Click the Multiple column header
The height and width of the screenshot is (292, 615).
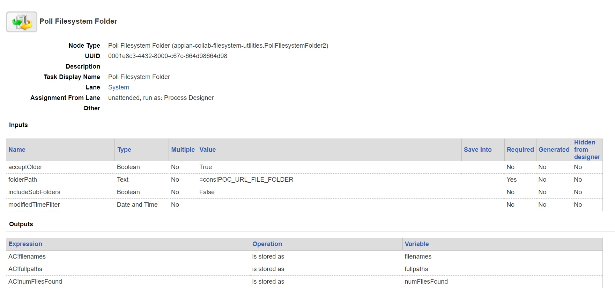click(183, 150)
